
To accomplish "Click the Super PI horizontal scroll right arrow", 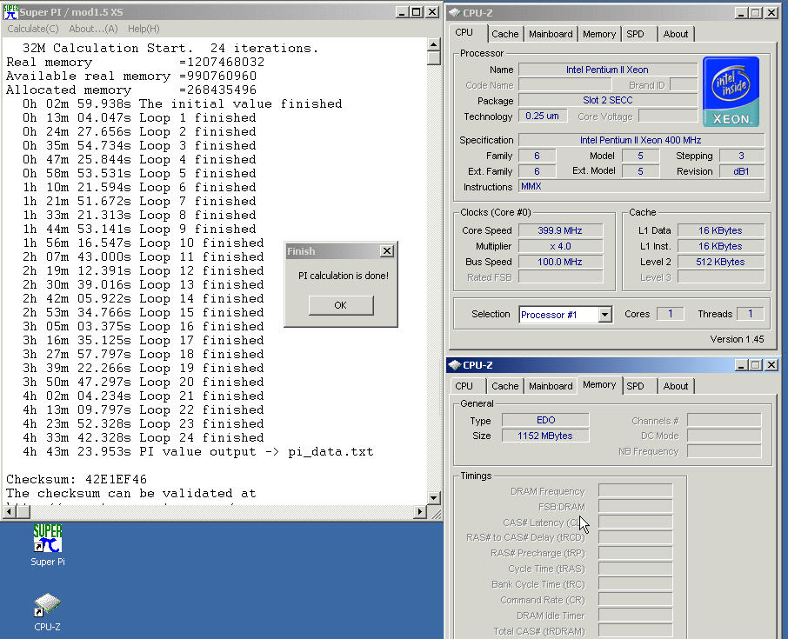I will [420, 512].
